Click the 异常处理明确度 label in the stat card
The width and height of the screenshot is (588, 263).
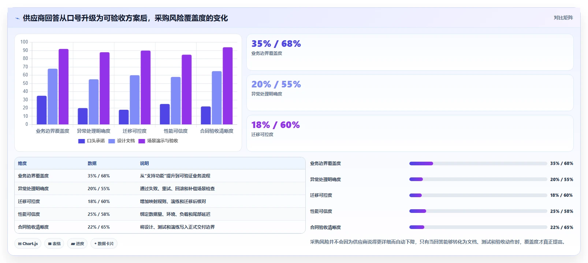pos(267,94)
